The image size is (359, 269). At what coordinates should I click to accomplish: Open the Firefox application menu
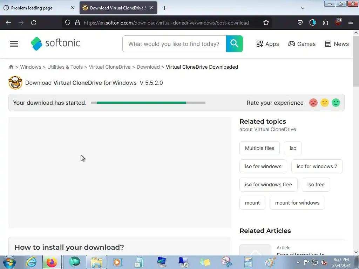350,23
